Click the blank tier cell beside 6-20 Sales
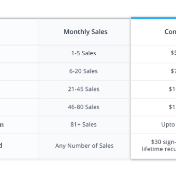The width and height of the screenshot is (176, 176). pos(19,72)
